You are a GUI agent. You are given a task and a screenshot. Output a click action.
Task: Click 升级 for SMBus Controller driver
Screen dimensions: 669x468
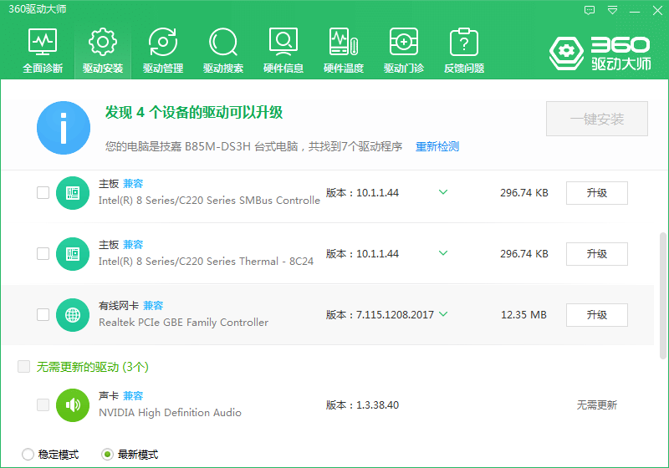pos(597,193)
